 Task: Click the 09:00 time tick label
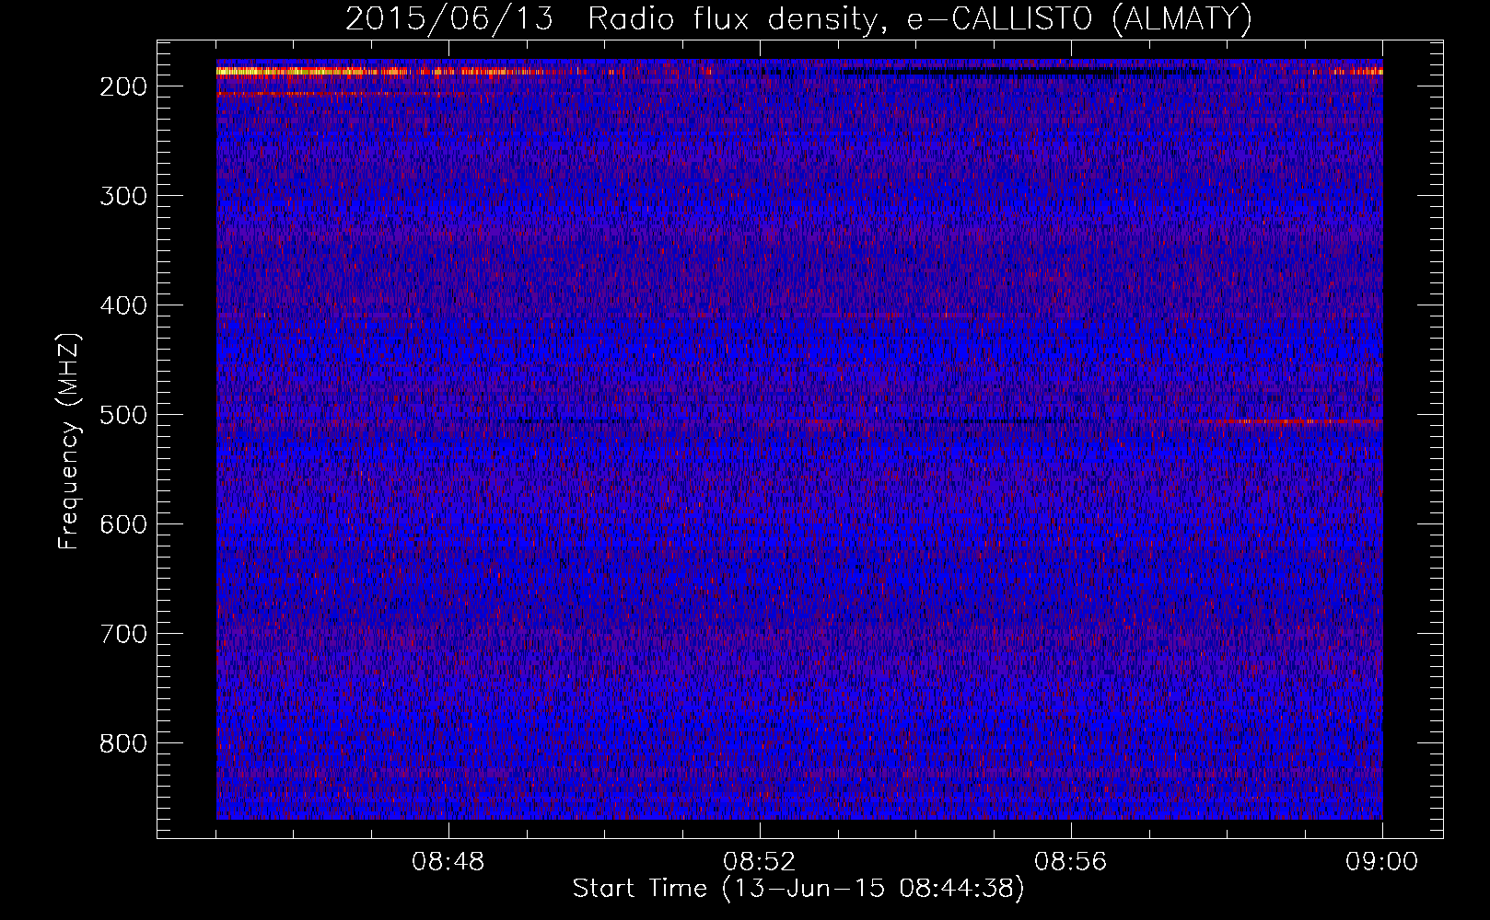point(1382,862)
